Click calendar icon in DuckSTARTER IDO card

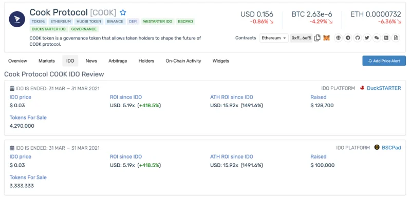[12, 88]
